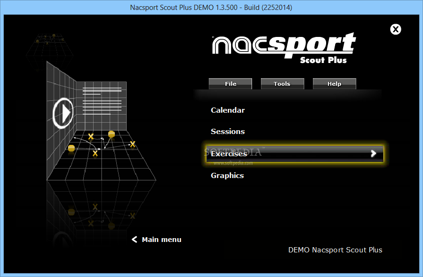The width and height of the screenshot is (423, 277).
Task: Open the Help menu
Action: pos(334,84)
